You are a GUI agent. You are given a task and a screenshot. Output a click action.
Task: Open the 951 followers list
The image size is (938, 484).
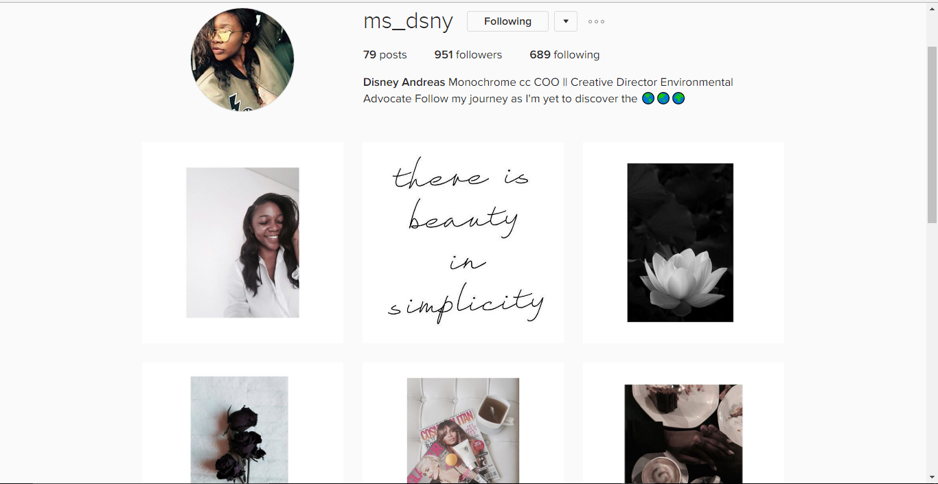click(468, 55)
